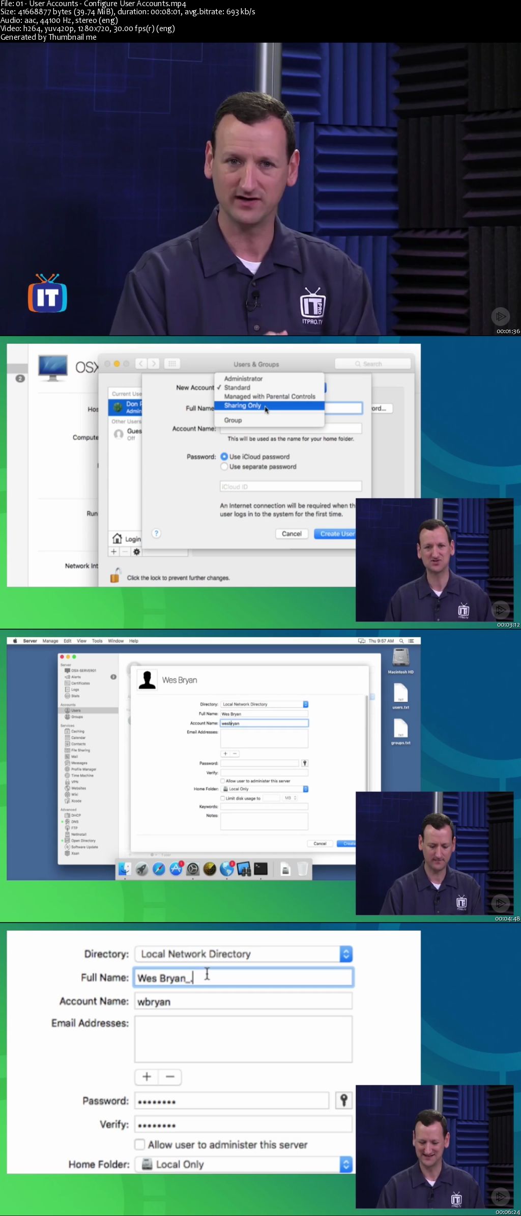The image size is (521, 1216).
Task: Remove email address with minus in enlarged form
Action: 170,1076
